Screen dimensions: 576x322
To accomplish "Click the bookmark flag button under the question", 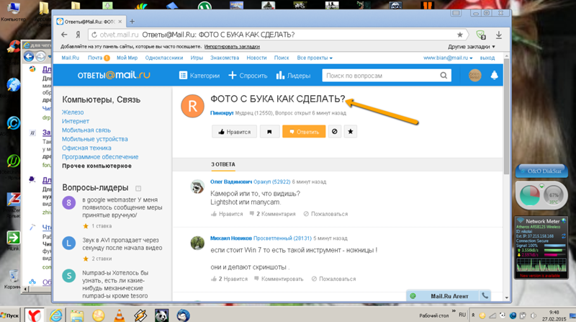I will [x=269, y=132].
